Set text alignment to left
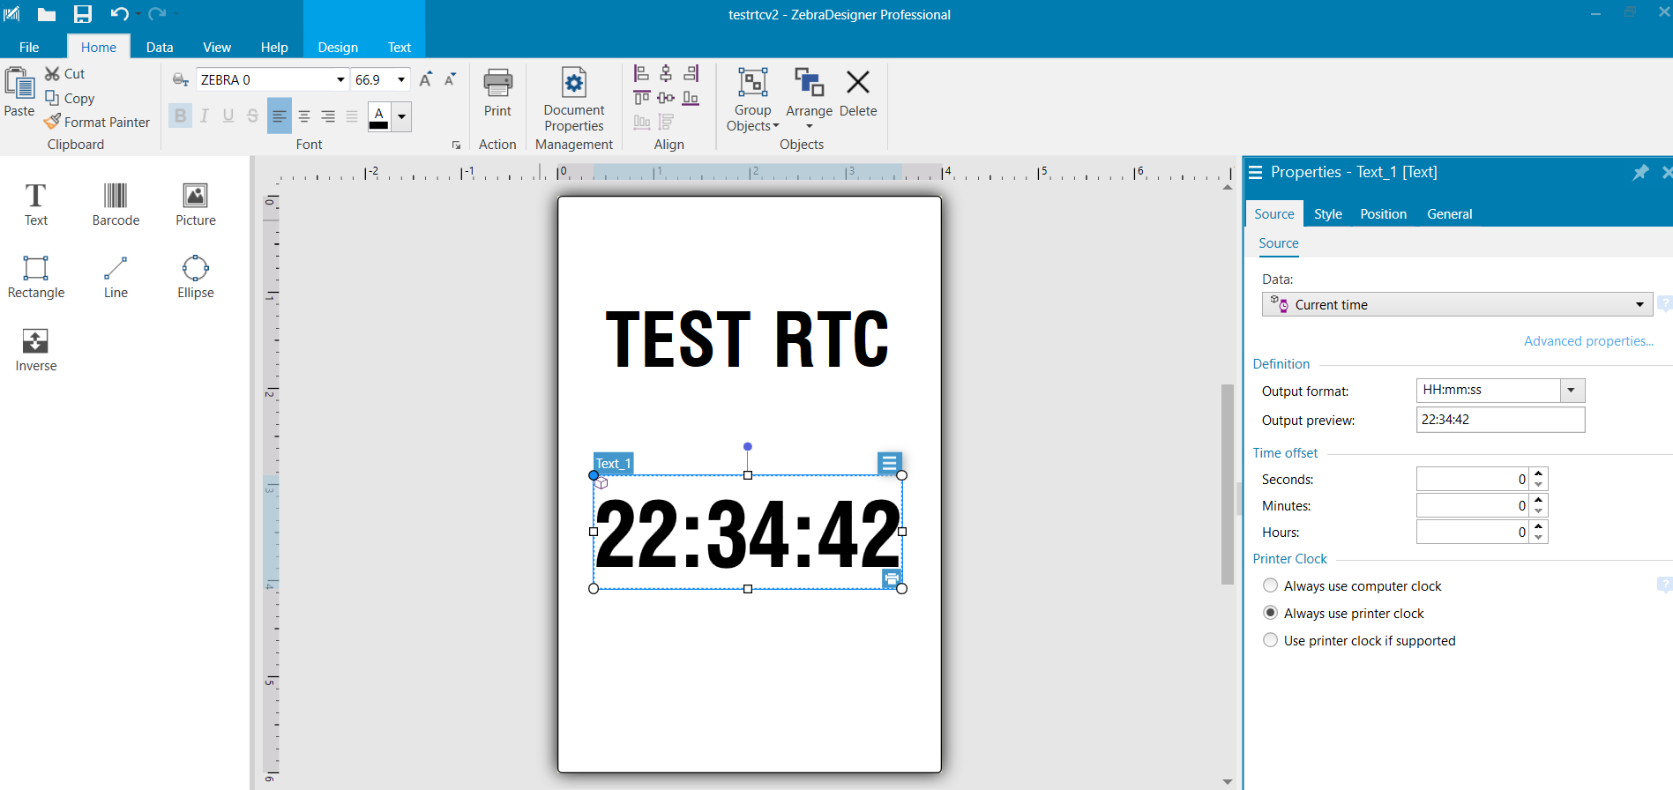The height and width of the screenshot is (790, 1673). click(280, 116)
